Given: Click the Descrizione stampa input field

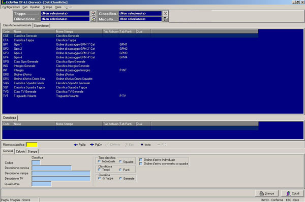Looking at the screenshot, I should tap(61, 173).
